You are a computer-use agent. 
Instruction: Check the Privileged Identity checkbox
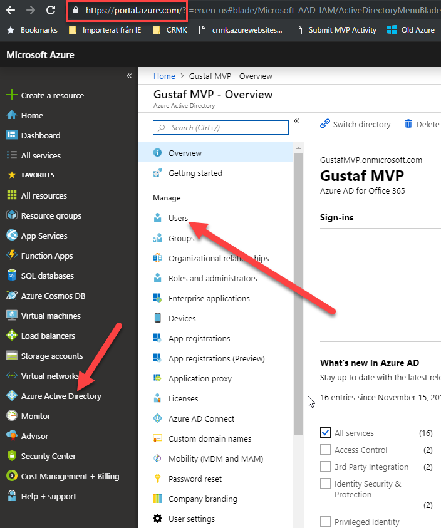tap(325, 521)
